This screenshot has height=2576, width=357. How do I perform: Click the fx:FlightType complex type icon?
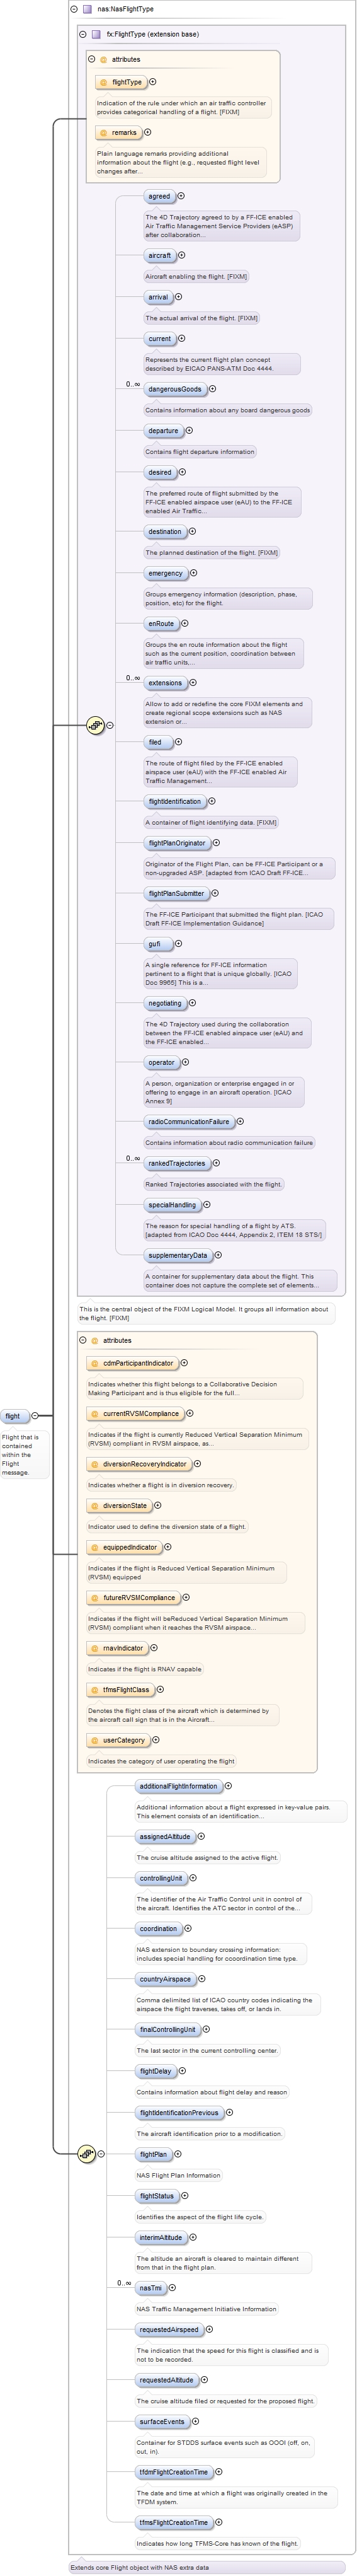coord(96,34)
